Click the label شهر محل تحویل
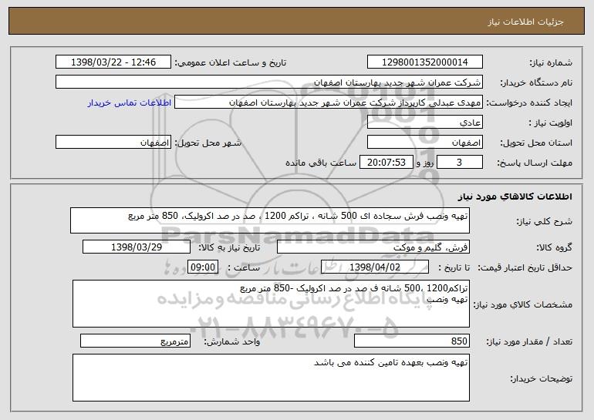This screenshot has height=420, width=594. (x=208, y=143)
